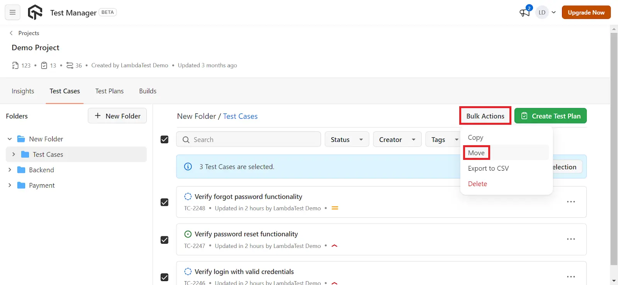Image resolution: width=618 pixels, height=285 pixels.
Task: Open announcements megaphone icon
Action: (x=525, y=12)
